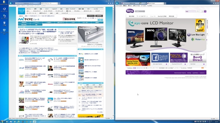Viewport: 220px width, 123px height.
Task: Open the Japan region dropdown beside BenQ logo
Action: click(x=140, y=11)
